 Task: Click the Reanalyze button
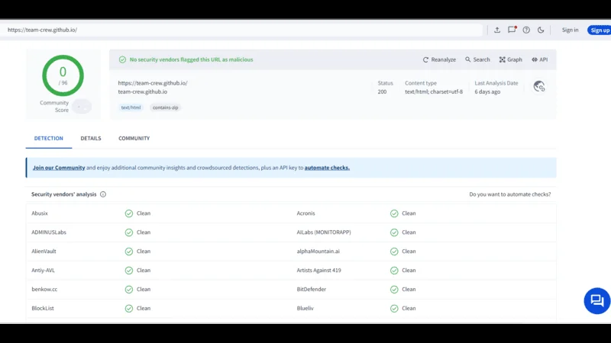click(439, 59)
